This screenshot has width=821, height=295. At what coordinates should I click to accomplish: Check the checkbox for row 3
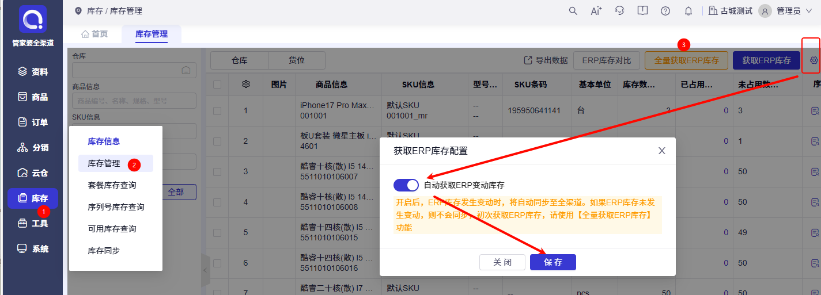pos(217,171)
